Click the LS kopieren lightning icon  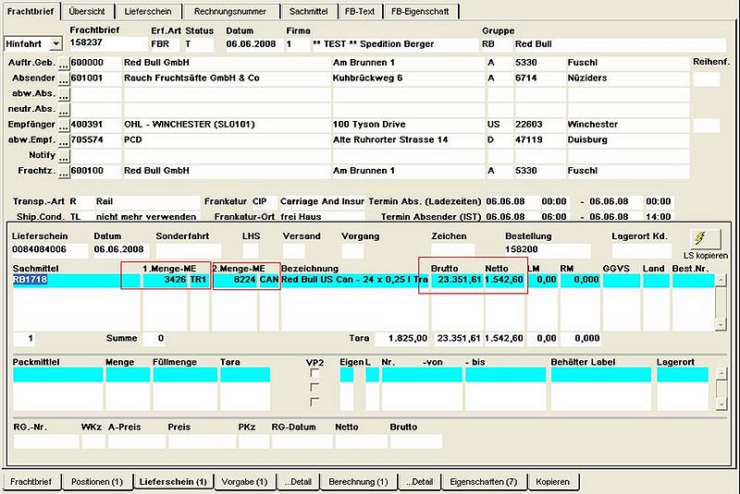[705, 238]
